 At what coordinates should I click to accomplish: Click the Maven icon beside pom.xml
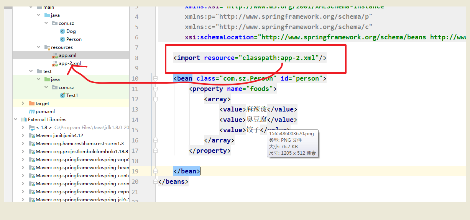32,112
